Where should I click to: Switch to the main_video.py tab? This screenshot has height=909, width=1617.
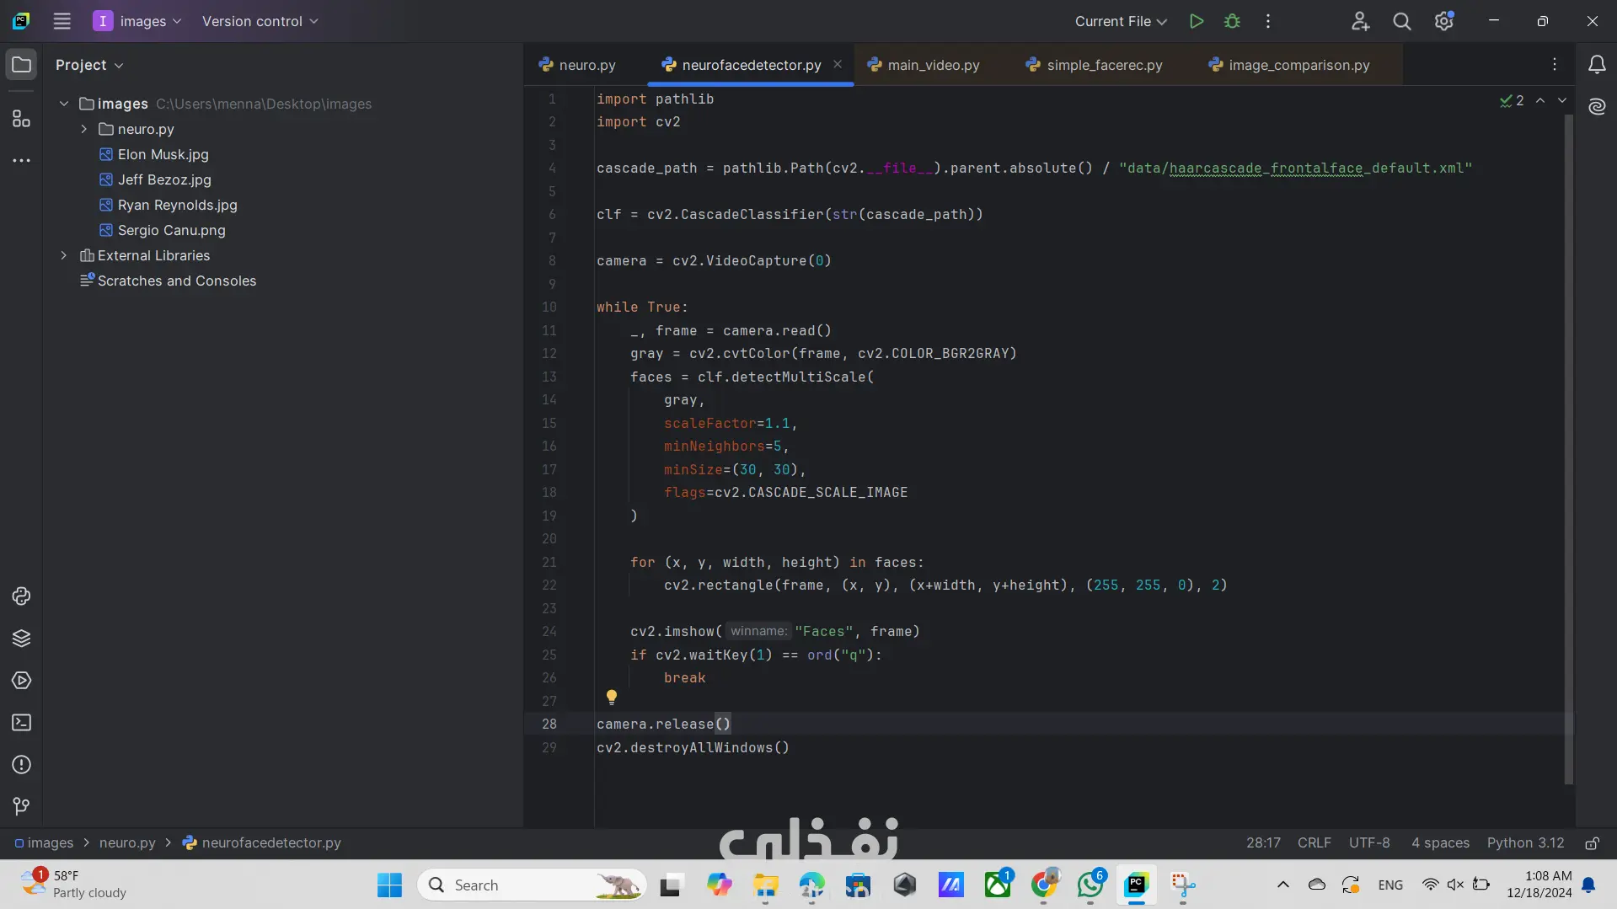click(933, 65)
